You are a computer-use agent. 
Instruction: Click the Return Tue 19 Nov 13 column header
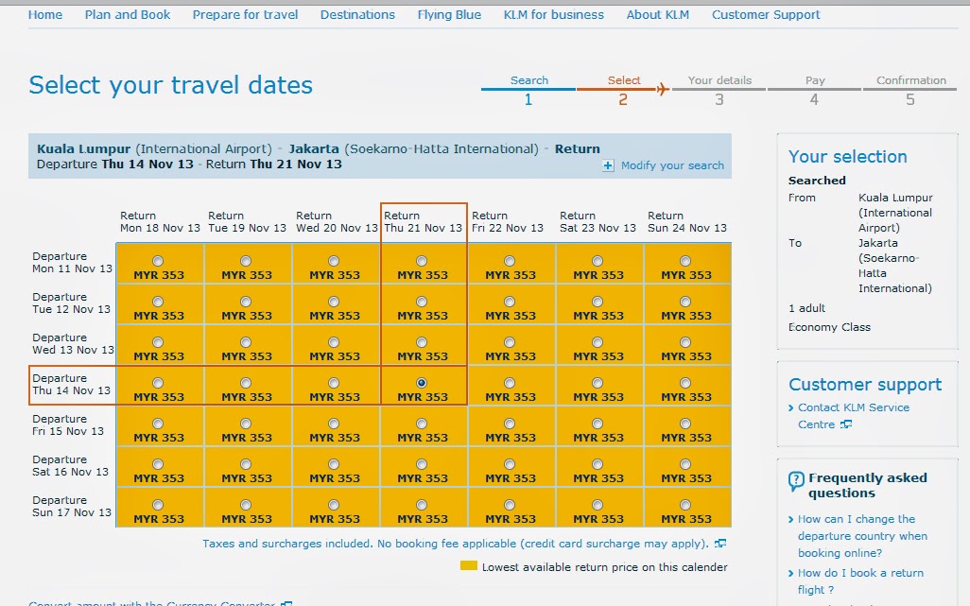[x=247, y=222]
